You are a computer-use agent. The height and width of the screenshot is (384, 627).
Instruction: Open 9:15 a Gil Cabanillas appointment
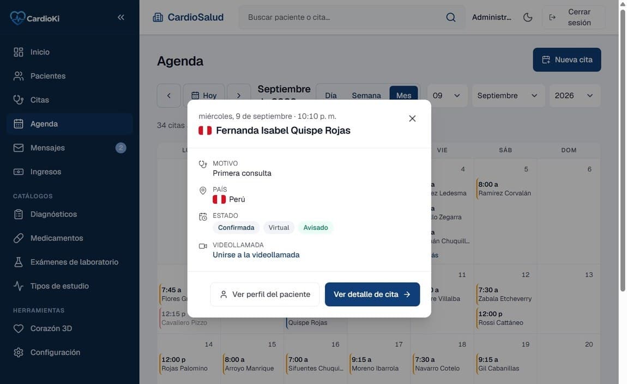(x=505, y=364)
